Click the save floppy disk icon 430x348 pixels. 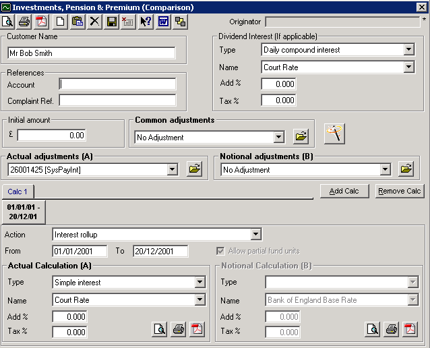tap(112, 22)
